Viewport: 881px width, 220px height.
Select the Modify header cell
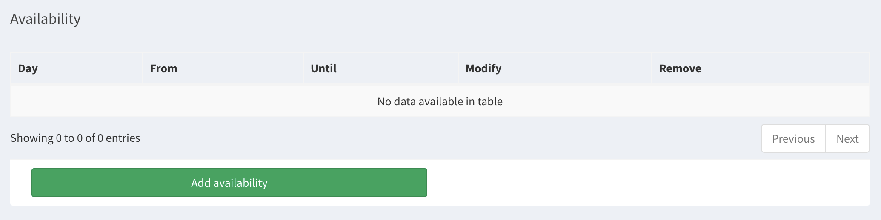click(x=555, y=68)
